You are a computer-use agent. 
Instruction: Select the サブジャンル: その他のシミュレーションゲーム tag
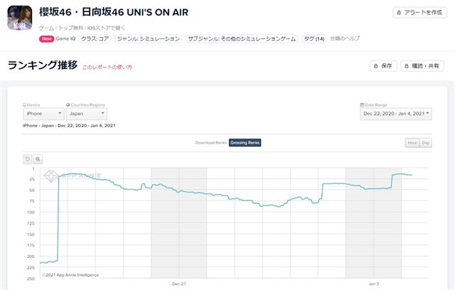click(242, 38)
